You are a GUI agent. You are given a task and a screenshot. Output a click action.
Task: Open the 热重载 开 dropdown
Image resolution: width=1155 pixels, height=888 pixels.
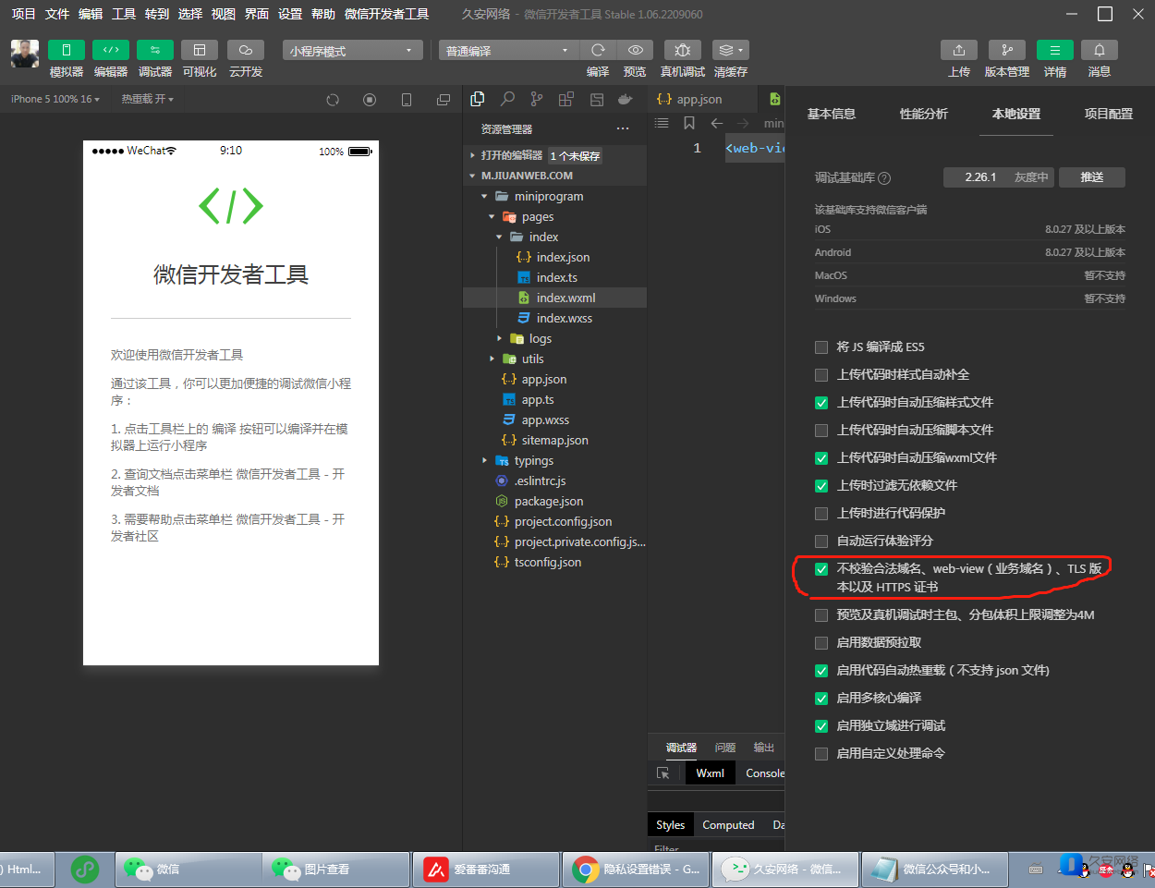[x=148, y=99]
